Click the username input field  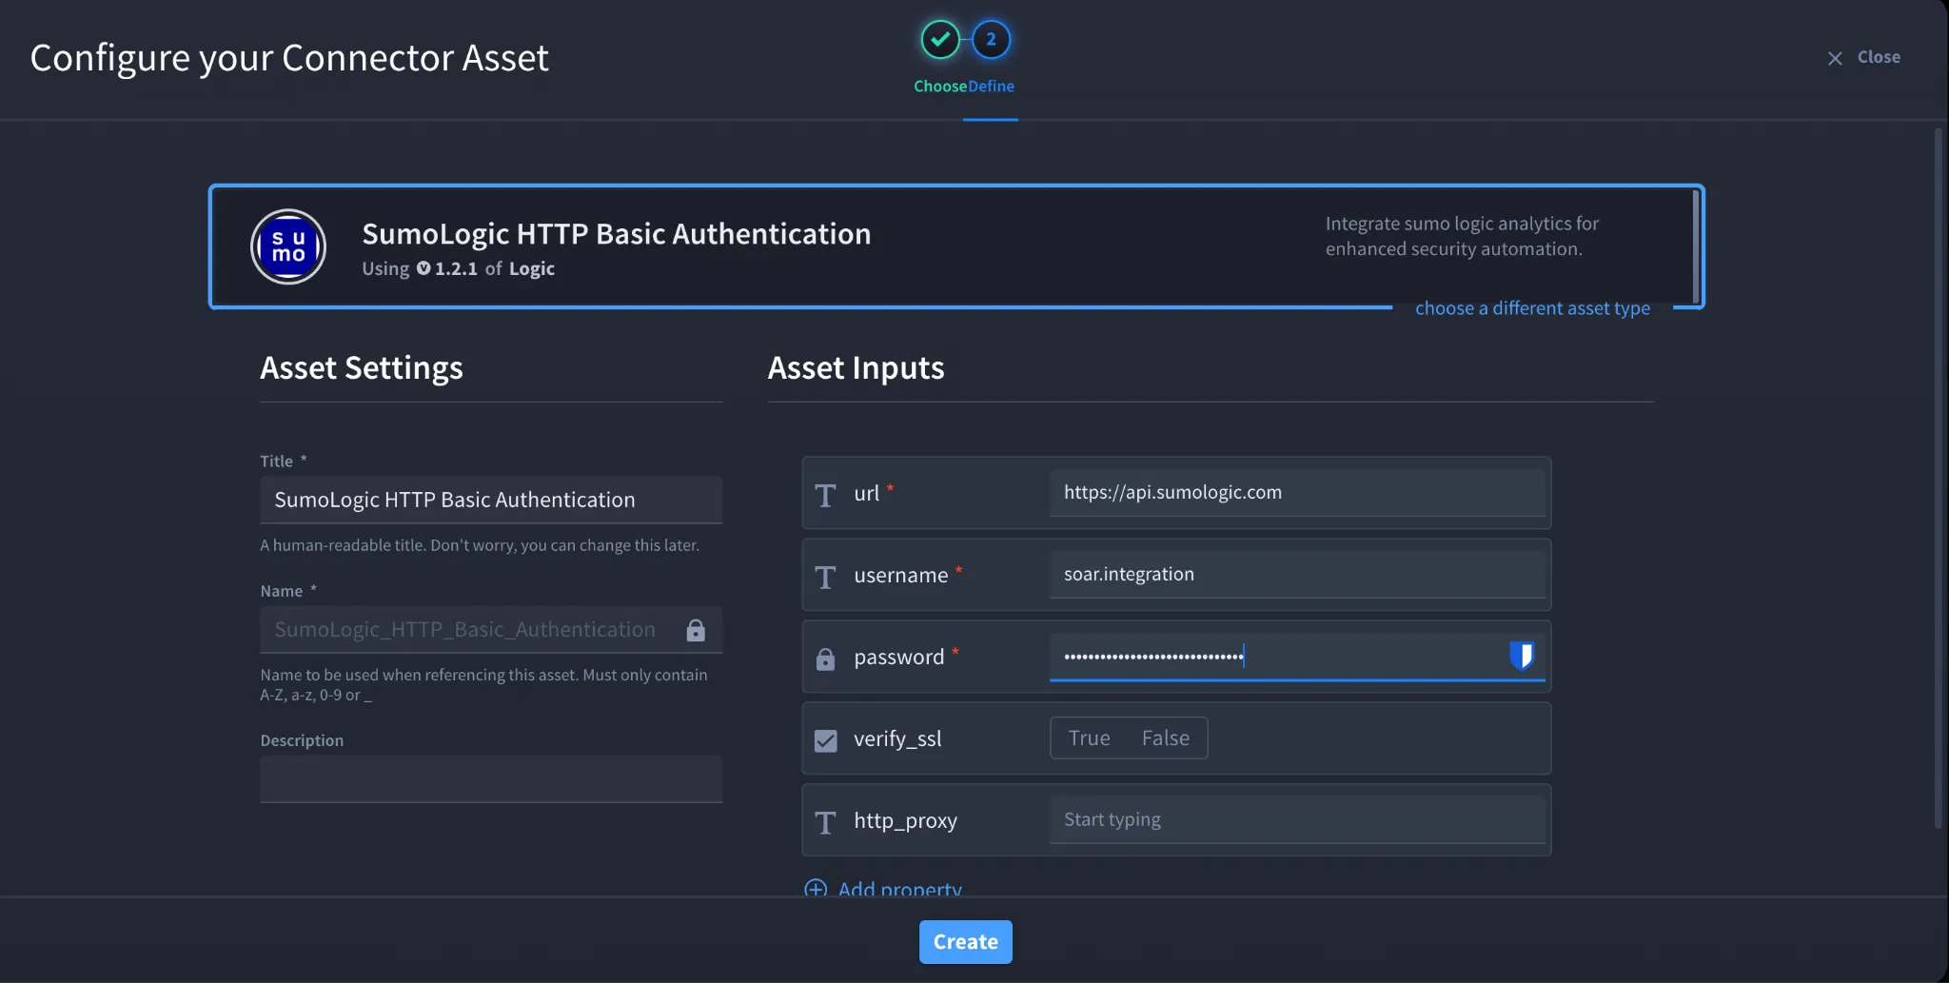1297,574
